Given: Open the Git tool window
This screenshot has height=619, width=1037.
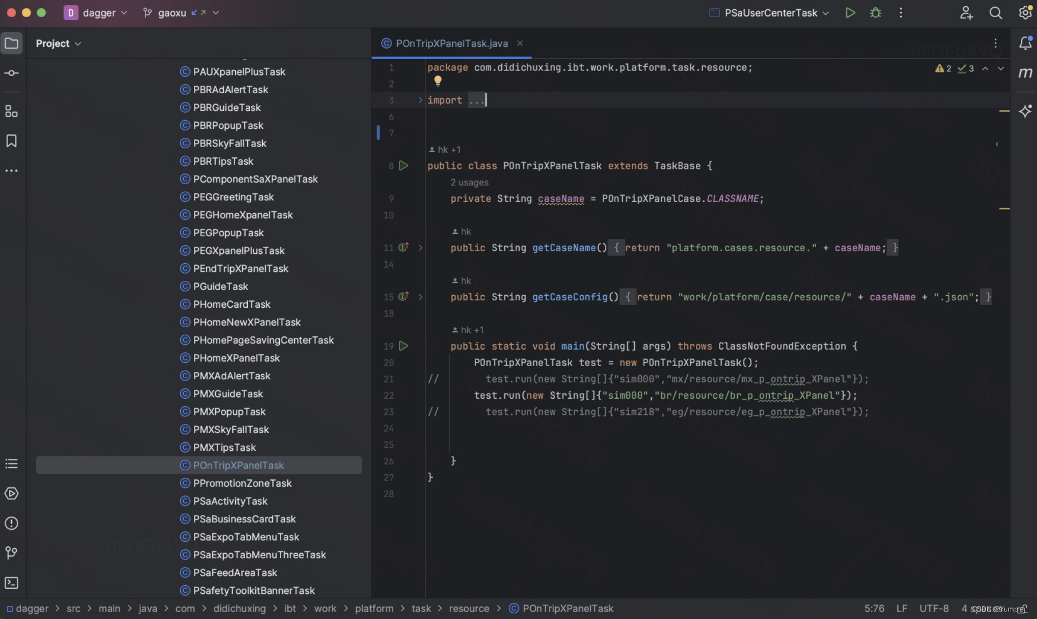Looking at the screenshot, I should (x=11, y=553).
